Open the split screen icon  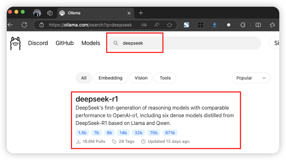click(x=258, y=25)
